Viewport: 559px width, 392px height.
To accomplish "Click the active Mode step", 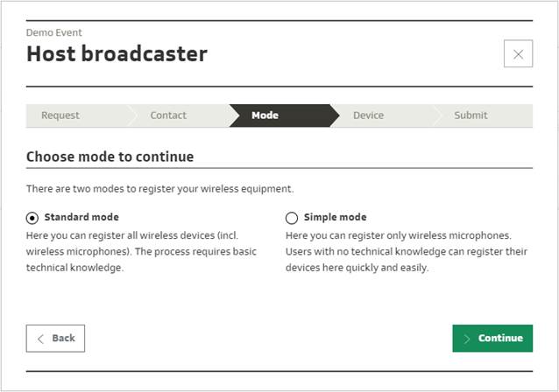I will tap(265, 115).
